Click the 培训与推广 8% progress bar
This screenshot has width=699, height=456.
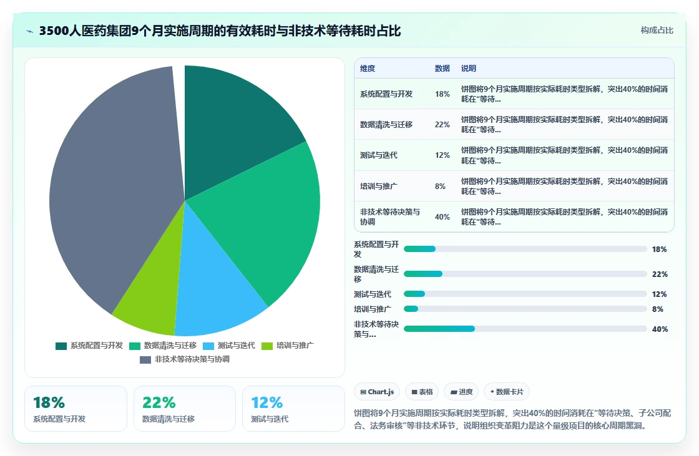(x=525, y=309)
